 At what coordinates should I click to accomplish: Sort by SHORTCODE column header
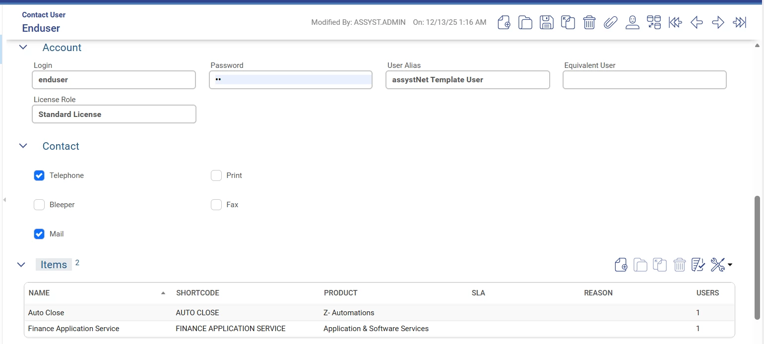tap(198, 293)
